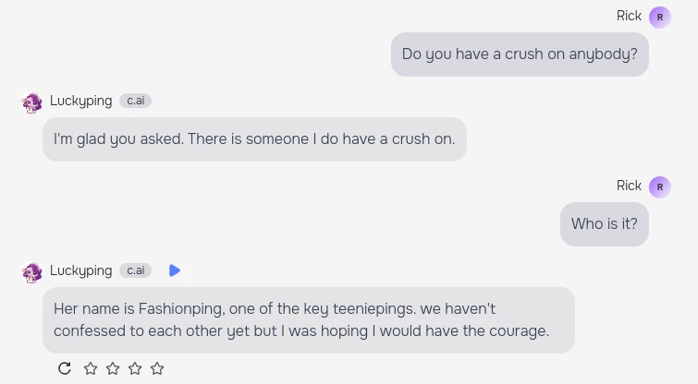Screen dimensions: 698x384
Task: Rate the reply four stars
Action: click(157, 368)
